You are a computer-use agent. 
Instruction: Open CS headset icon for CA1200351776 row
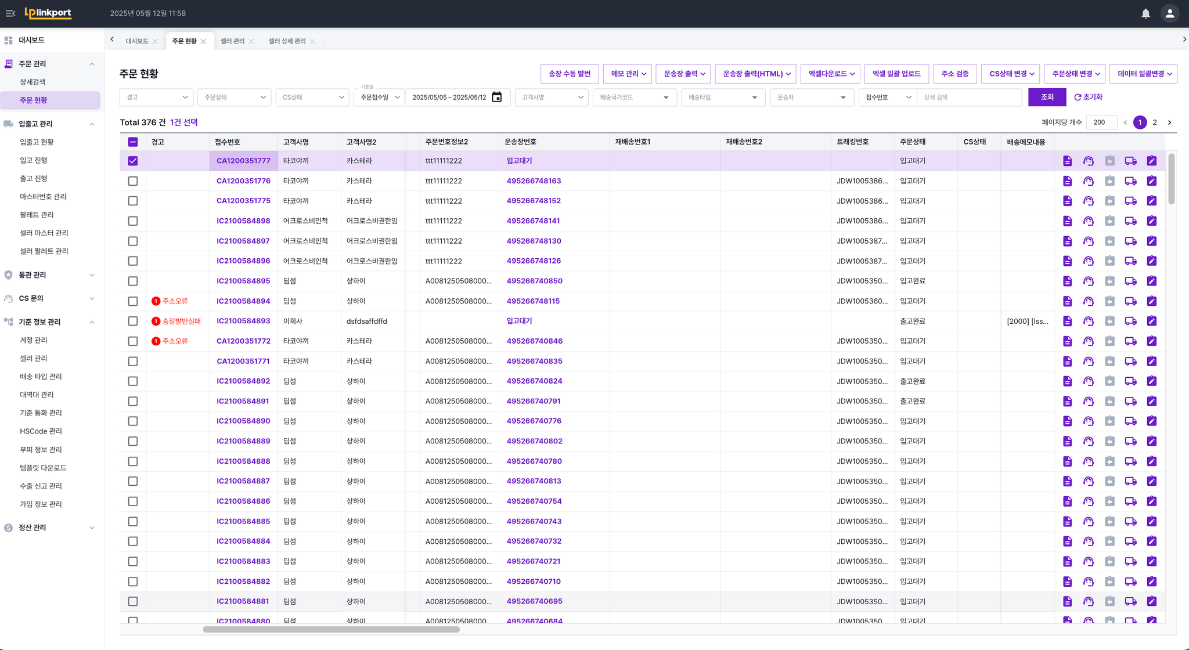click(x=1088, y=181)
